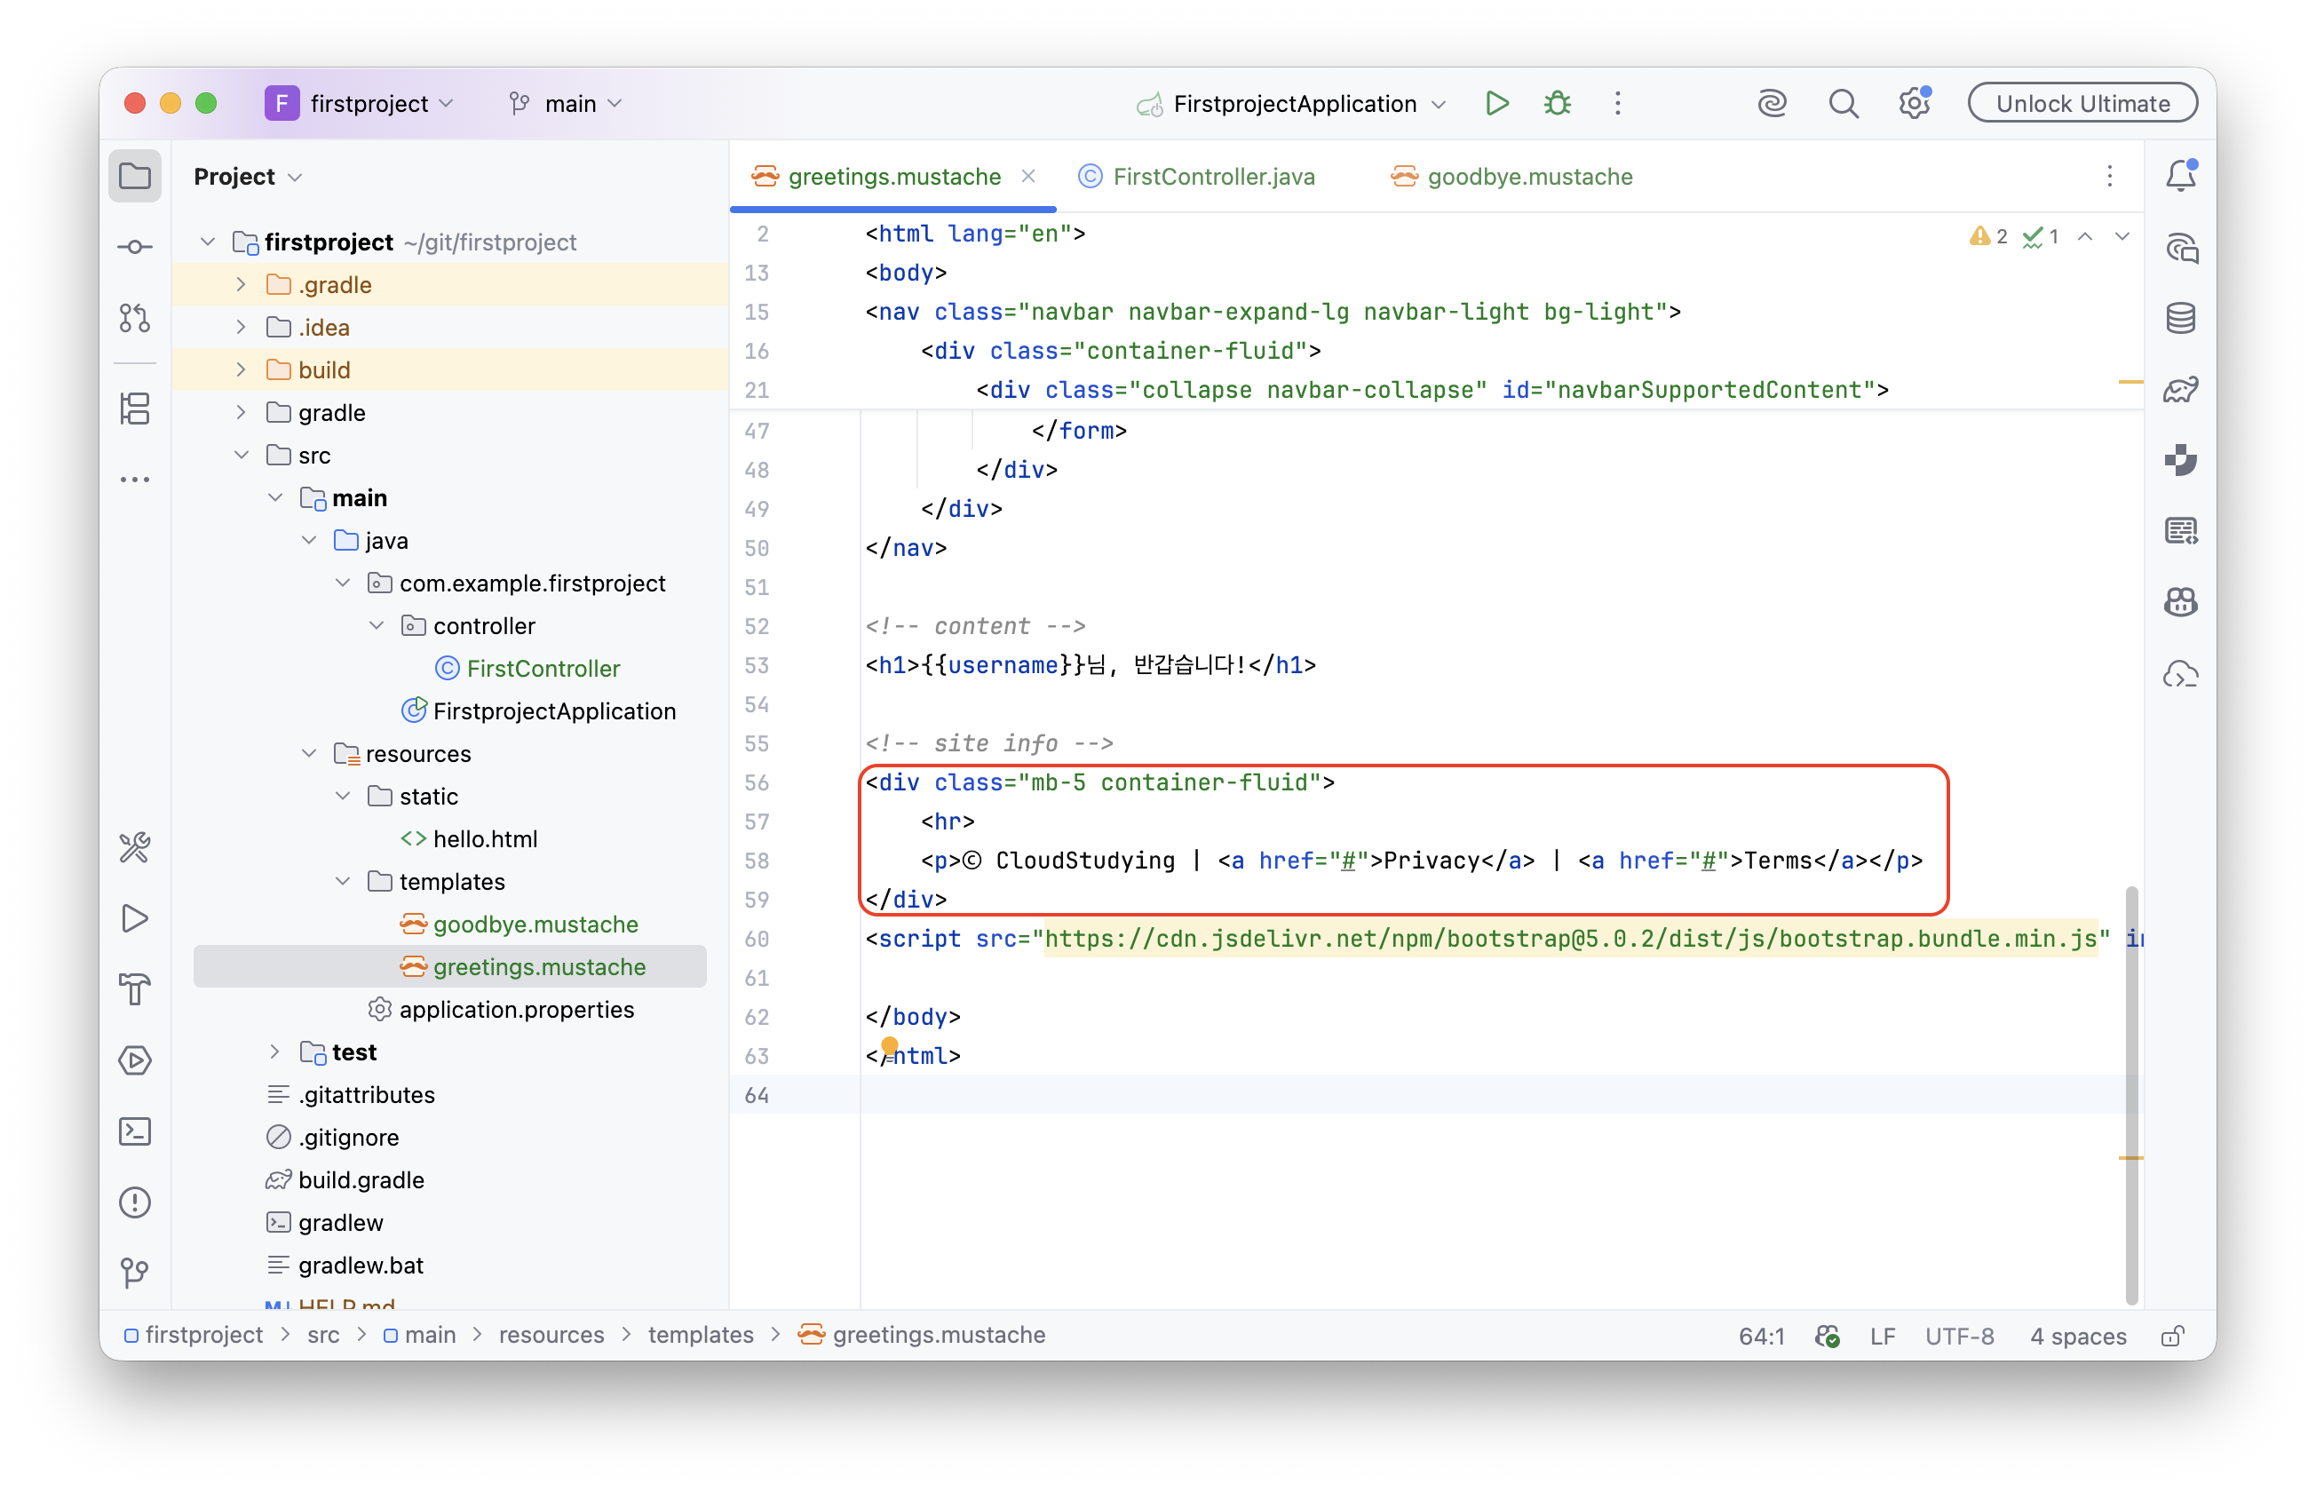Open the Problems tool window

(135, 1202)
